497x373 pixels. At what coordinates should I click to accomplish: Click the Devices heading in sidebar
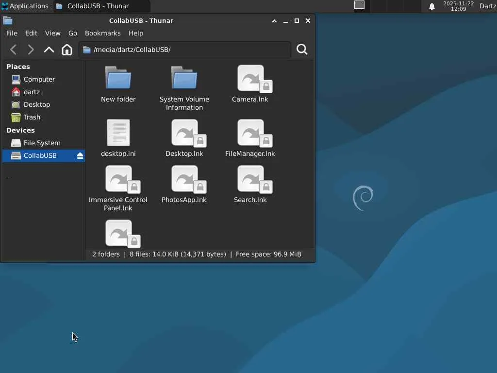pyautogui.click(x=20, y=130)
